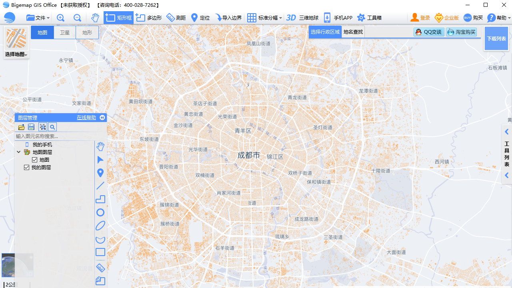Click the 定位 positioning tool
512x288 pixels.
tap(199, 18)
